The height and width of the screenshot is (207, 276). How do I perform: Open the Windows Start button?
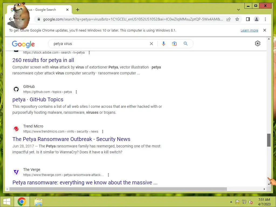point(7,202)
